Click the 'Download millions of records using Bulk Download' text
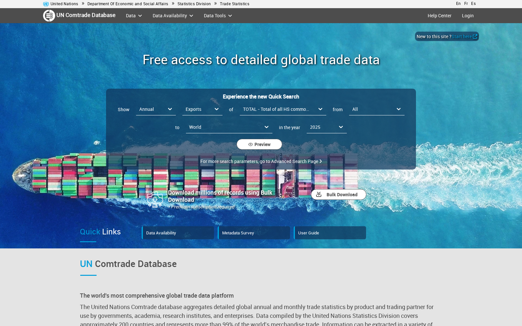 coord(220,196)
